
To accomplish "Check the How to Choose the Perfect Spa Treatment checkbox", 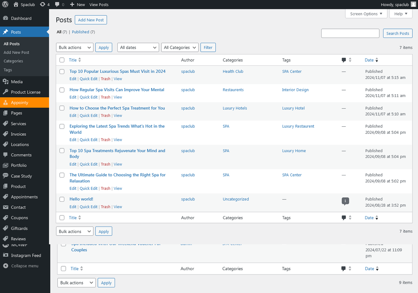I will click(62, 108).
